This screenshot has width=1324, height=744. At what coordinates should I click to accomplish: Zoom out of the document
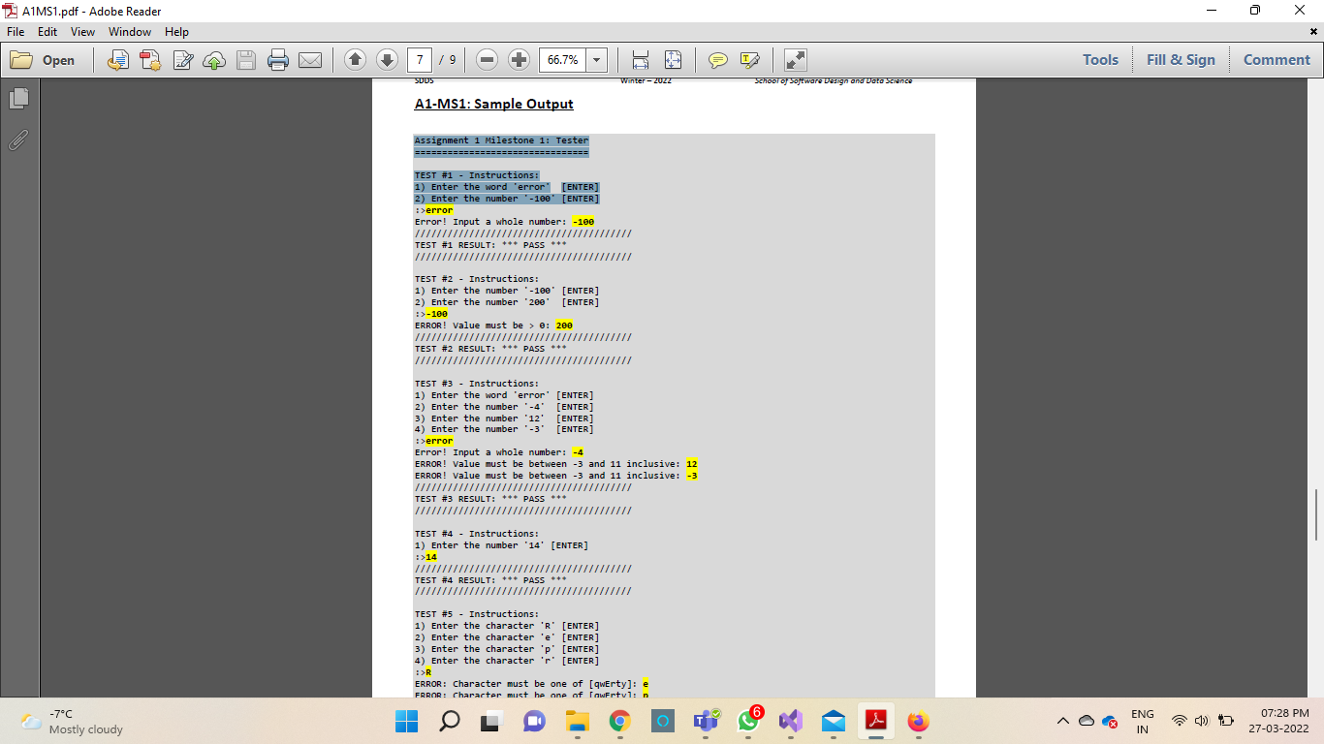pyautogui.click(x=487, y=59)
